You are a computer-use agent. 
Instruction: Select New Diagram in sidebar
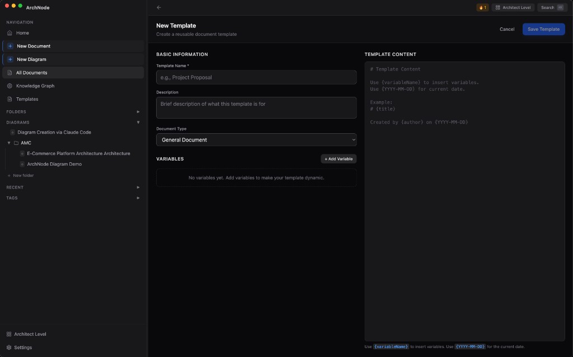pyautogui.click(x=73, y=59)
